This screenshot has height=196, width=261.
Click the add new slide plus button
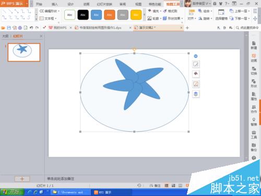point(22,179)
